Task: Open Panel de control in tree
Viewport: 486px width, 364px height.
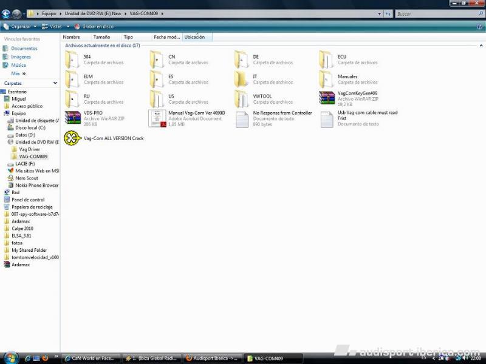Action: tap(24, 200)
